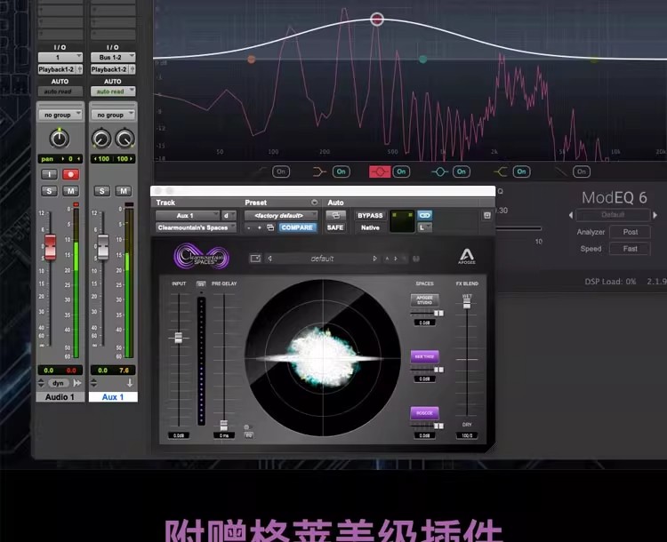
Task: Click the BYPASS button
Action: [370, 216]
